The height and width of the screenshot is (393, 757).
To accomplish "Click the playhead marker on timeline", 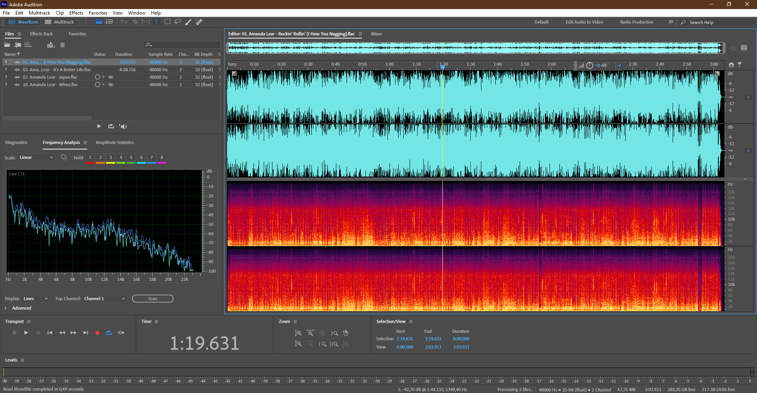I will (x=442, y=67).
